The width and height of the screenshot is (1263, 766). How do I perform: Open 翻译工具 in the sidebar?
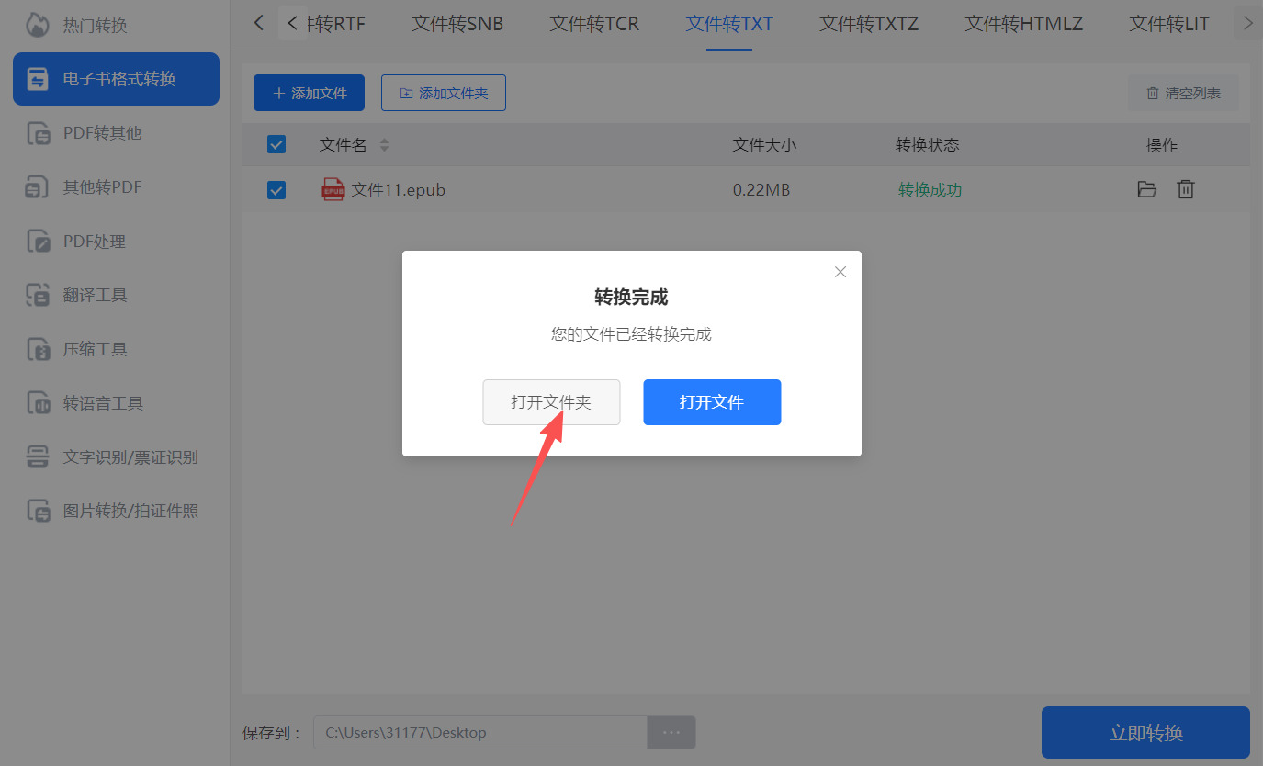click(116, 295)
